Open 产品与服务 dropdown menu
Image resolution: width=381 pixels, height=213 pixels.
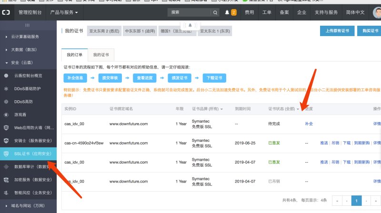pos(64,12)
